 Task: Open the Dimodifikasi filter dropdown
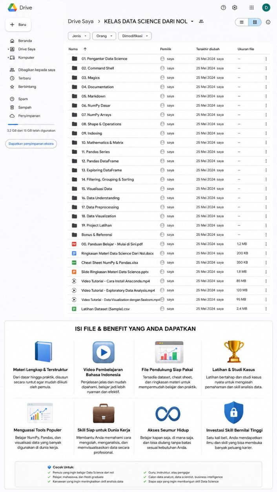(x=135, y=36)
